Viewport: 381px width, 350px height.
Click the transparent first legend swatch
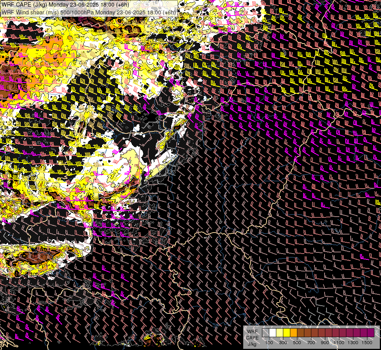[x=265, y=333]
